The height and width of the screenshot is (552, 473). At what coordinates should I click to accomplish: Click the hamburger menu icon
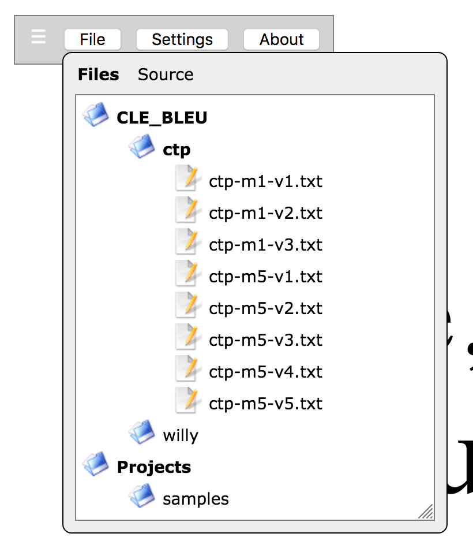[x=38, y=37]
